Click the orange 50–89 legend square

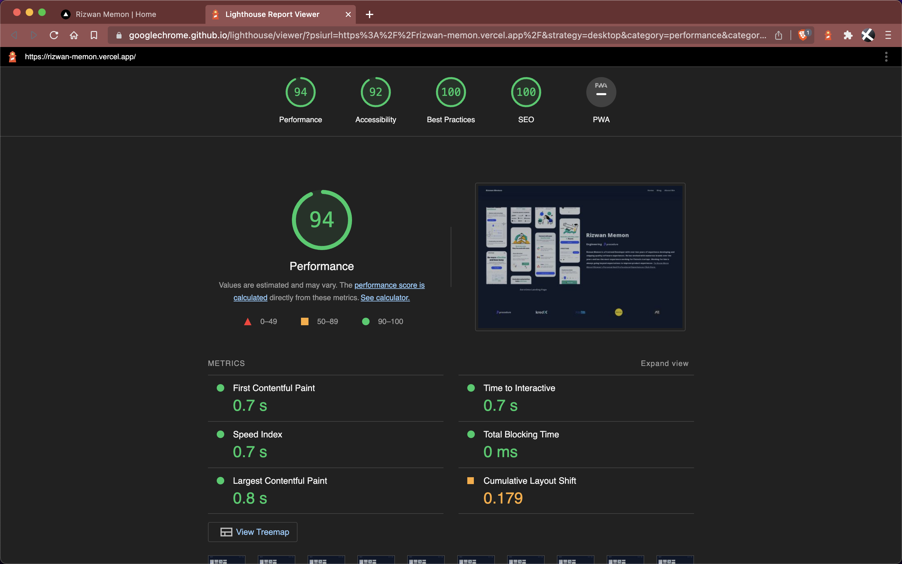click(305, 321)
